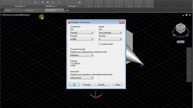Close the Desenho7 tab
This screenshot has height=108, width=193.
pos(42,10)
